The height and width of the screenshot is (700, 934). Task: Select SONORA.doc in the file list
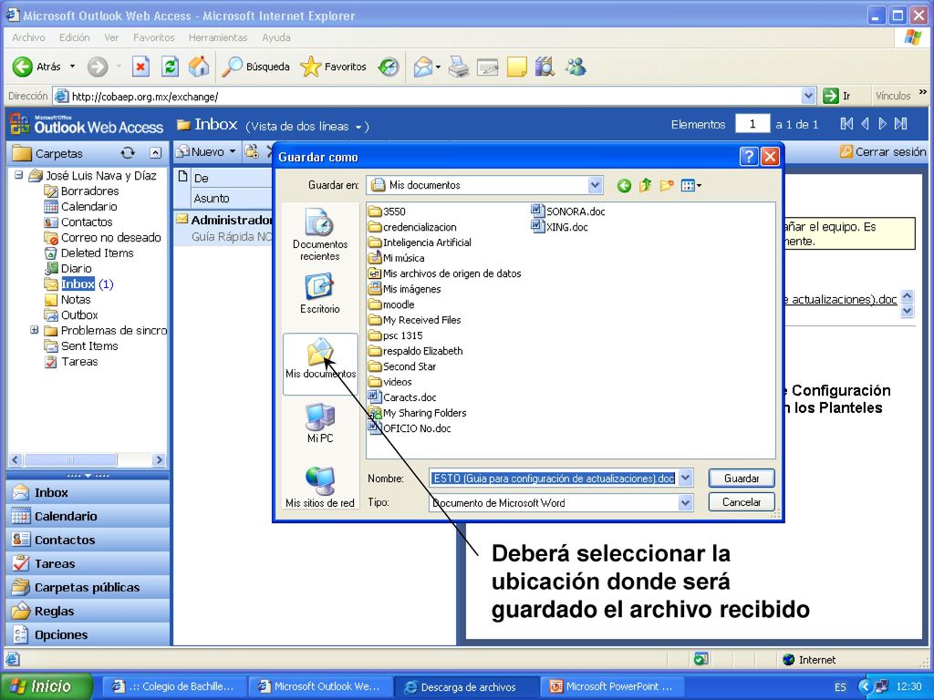pos(568,211)
